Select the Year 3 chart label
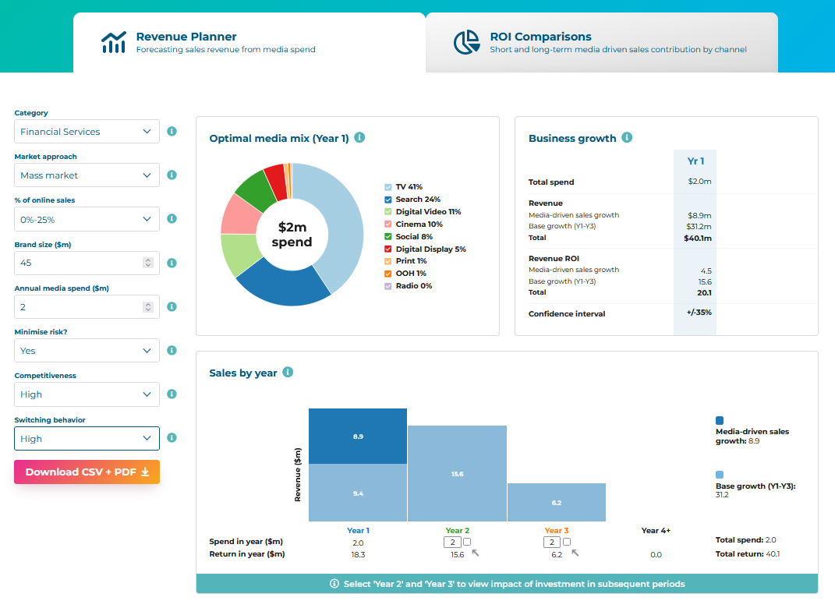Image resolution: width=835 pixels, height=608 pixels. 557,530
